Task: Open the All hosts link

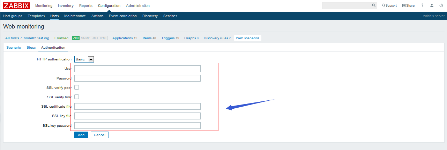Action: click(x=12, y=38)
